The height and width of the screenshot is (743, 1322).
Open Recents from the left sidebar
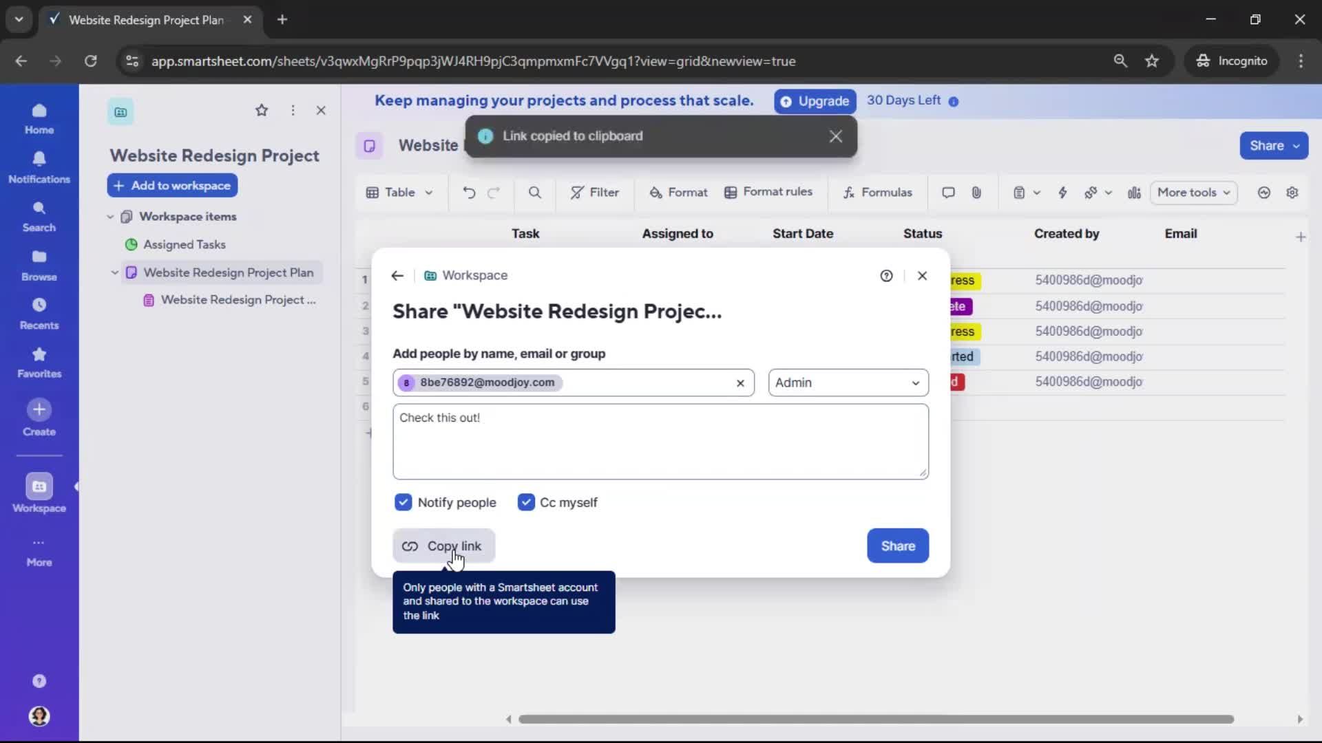point(39,311)
